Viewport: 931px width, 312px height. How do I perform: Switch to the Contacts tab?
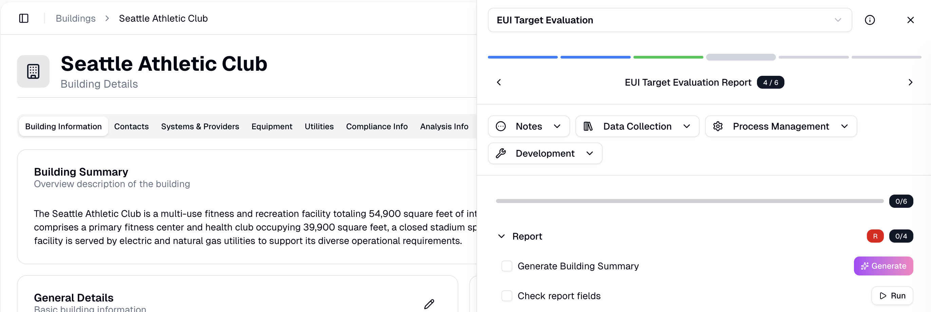tap(131, 127)
